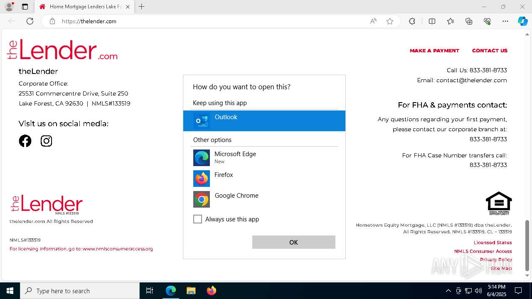The height and width of the screenshot is (299, 532).
Task: Click the Equal Housing Opportunity logo
Action: (499, 203)
